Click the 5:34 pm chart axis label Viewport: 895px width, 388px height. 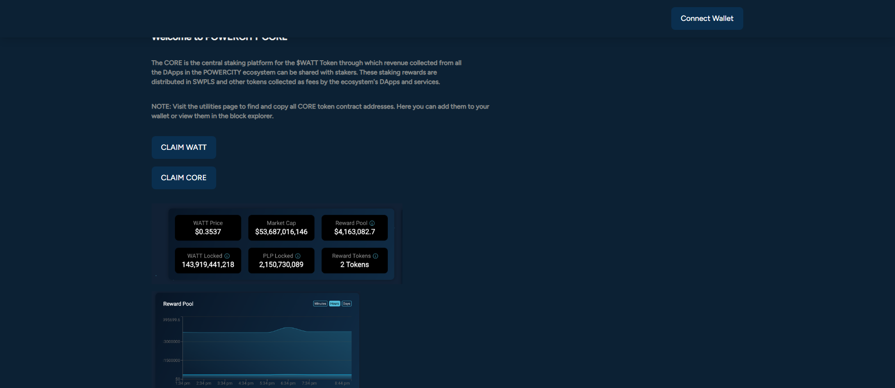[x=267, y=383]
